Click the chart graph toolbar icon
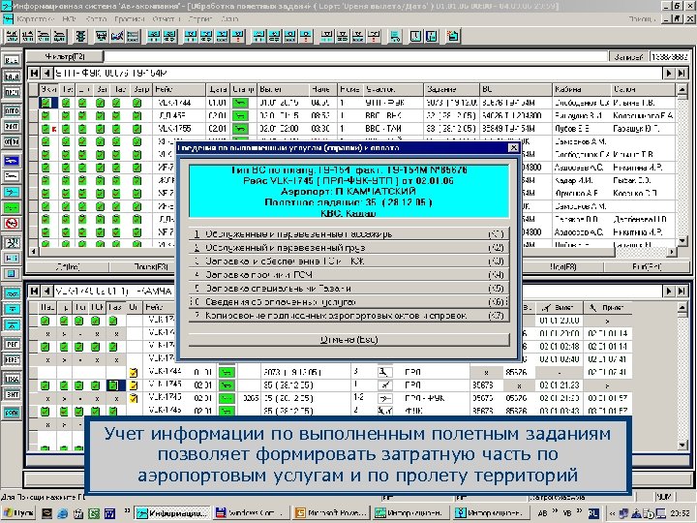Viewport: 697px width, 523px height. pyautogui.click(x=117, y=36)
